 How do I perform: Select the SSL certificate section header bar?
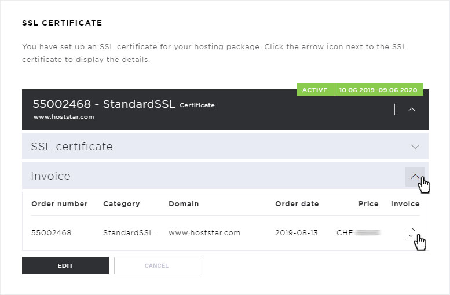point(225,146)
